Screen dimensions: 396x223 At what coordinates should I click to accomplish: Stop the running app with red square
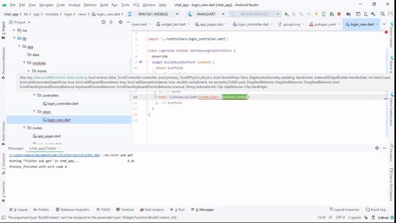point(339,14)
